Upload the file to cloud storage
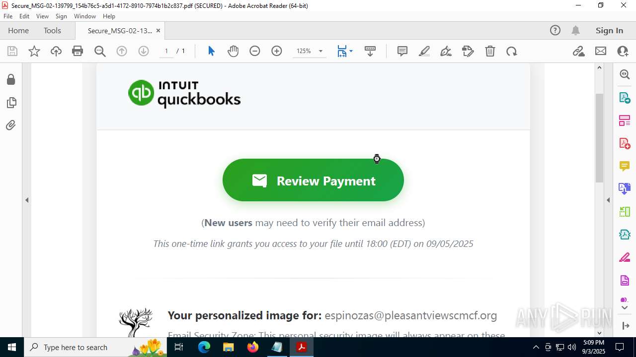Screen dimensions: 636x357 [56, 51]
